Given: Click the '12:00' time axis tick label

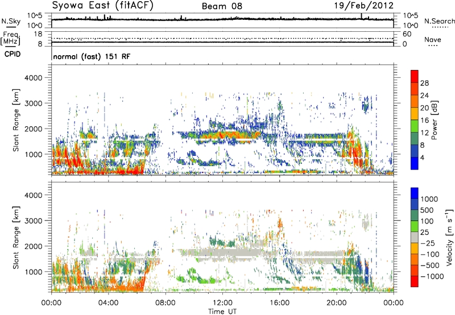Looking at the screenshot, I should (x=222, y=303).
